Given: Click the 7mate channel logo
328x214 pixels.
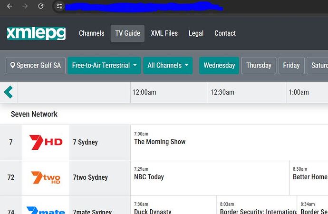Looking at the screenshot, I should [x=46, y=210].
